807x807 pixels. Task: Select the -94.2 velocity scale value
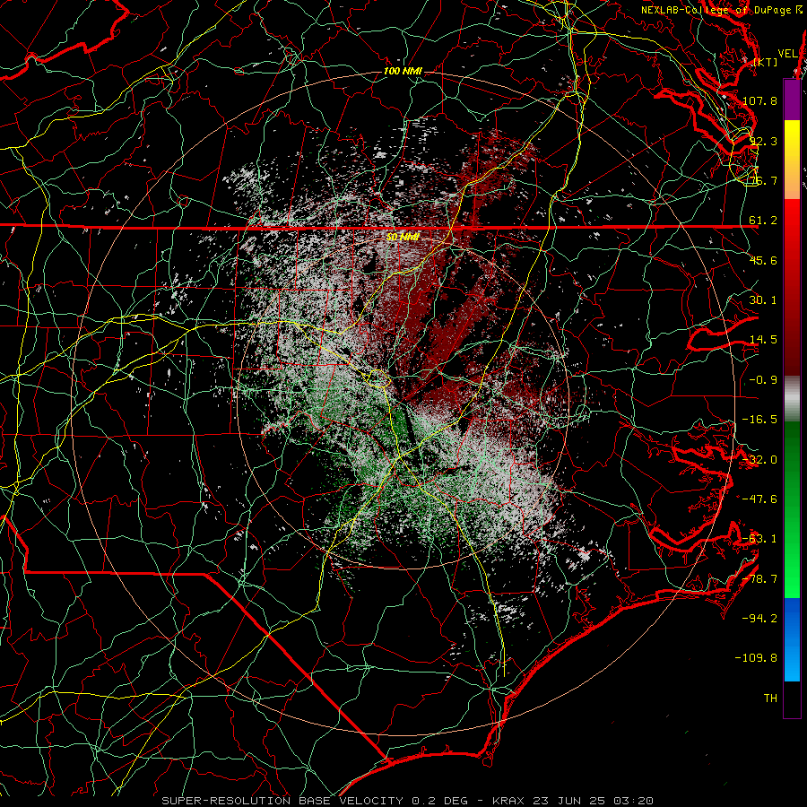[x=759, y=619]
